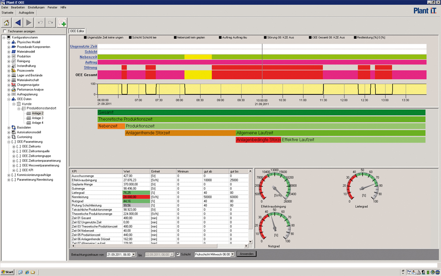The width and height of the screenshot is (441, 276).
Task: Uncheck the Schicht checkbox
Action: click(x=178, y=254)
